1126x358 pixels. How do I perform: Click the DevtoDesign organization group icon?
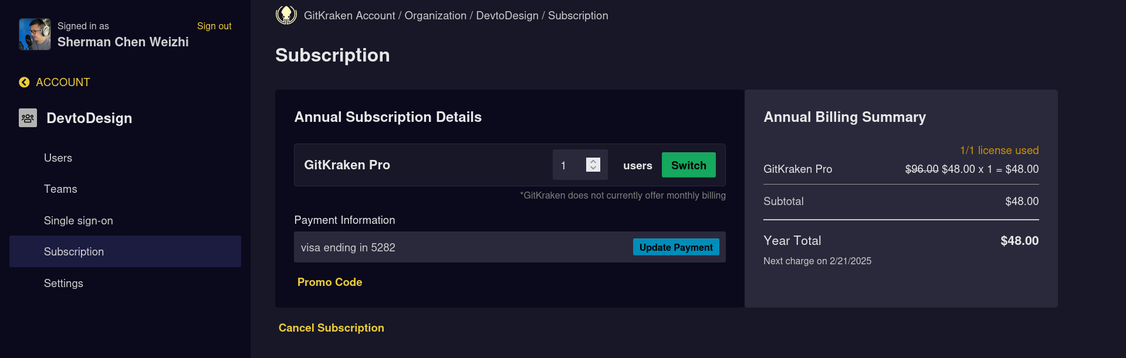tap(28, 118)
